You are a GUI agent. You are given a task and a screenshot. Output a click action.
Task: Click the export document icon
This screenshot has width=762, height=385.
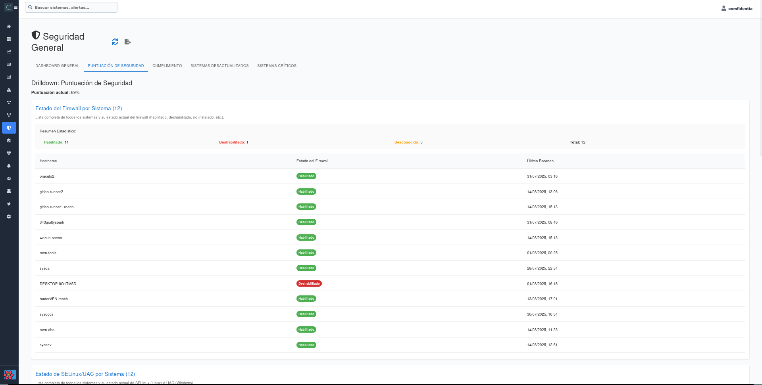(127, 42)
